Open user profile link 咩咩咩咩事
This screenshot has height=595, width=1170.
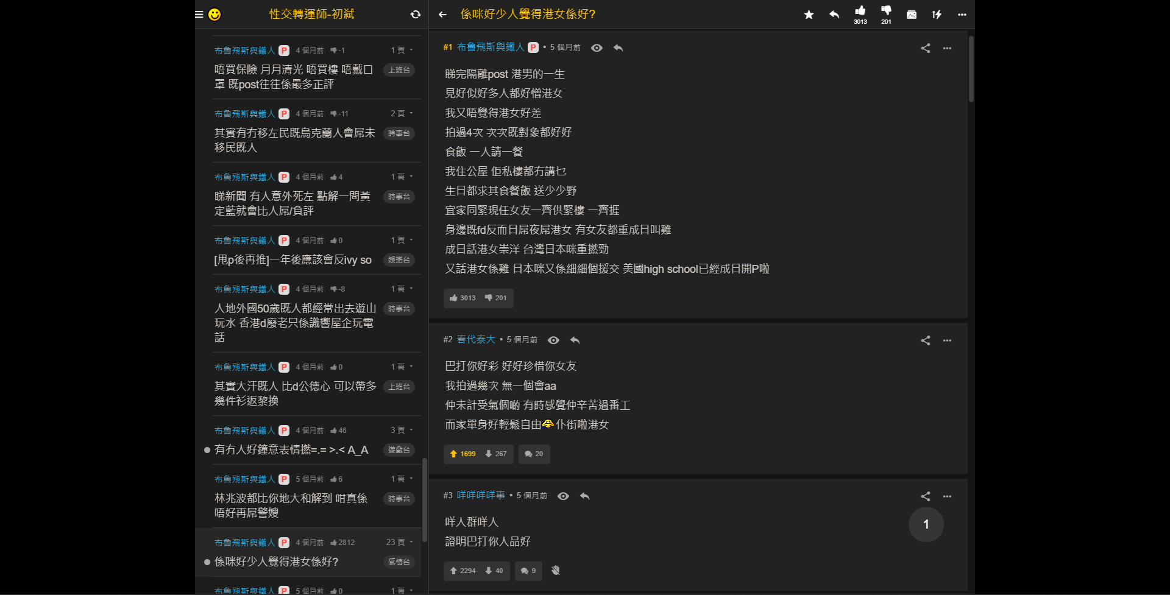click(480, 495)
